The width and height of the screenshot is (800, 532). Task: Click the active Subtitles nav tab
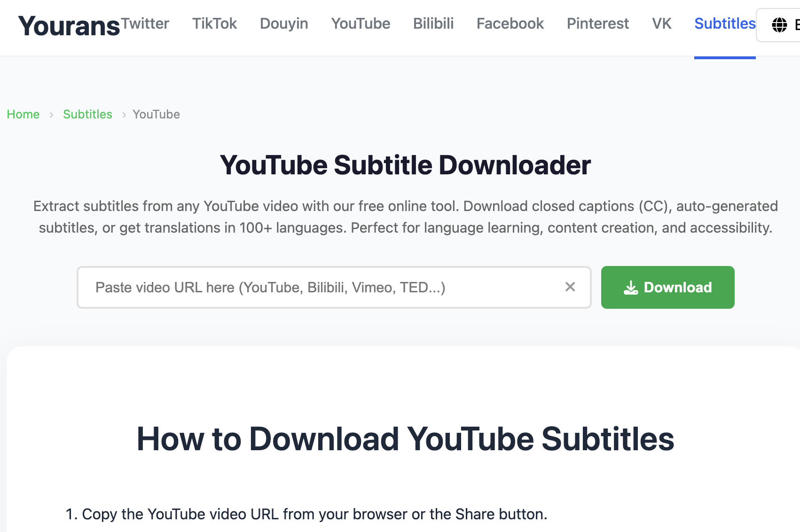pos(724,23)
